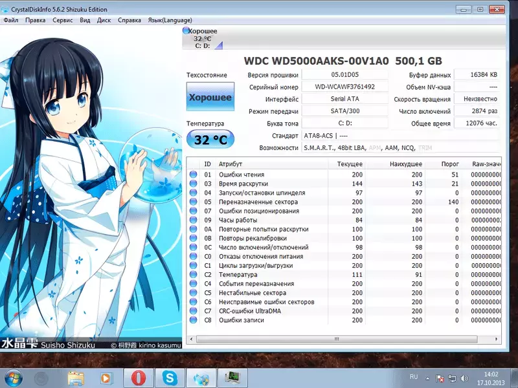Click the Shizuku character artwork
Viewport: 518px width, 388px height.
click(x=91, y=188)
